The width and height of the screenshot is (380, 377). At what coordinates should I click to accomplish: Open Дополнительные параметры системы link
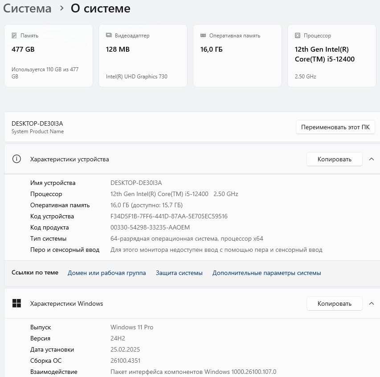(x=266, y=273)
